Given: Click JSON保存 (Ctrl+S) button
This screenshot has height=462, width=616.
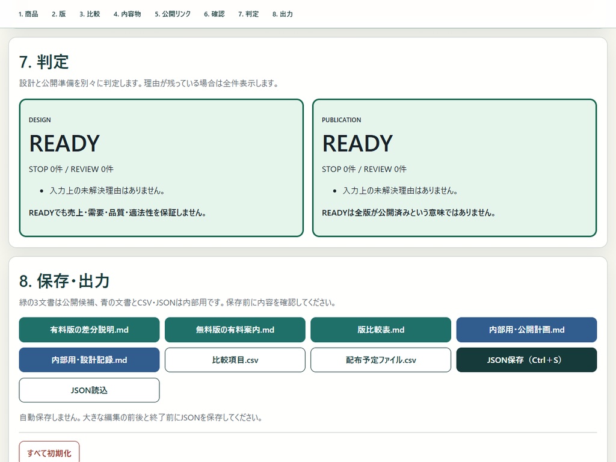Looking at the screenshot, I should (x=526, y=360).
